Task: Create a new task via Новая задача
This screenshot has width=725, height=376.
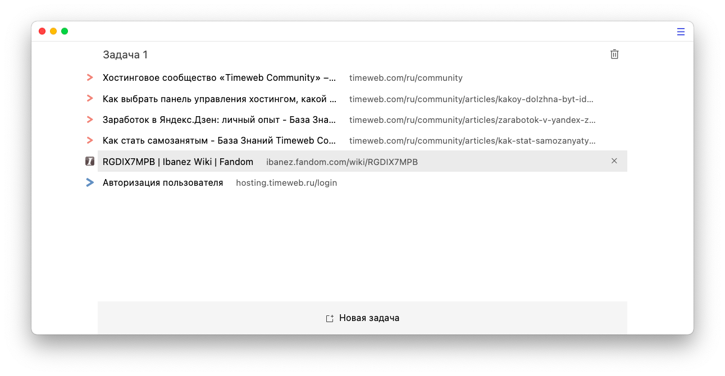Action: coord(369,318)
